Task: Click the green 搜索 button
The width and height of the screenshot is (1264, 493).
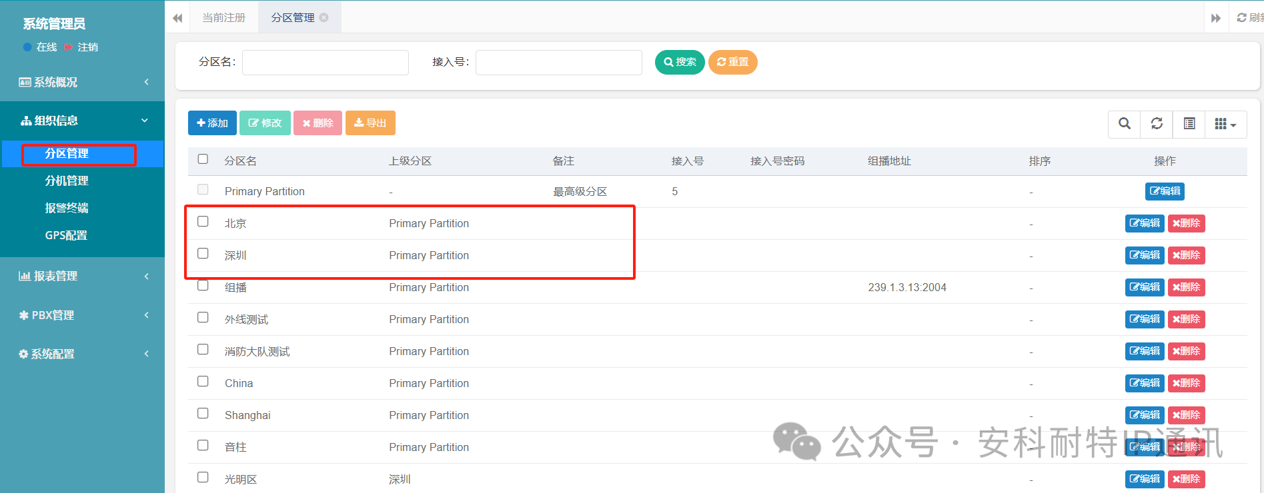Action: 679,62
